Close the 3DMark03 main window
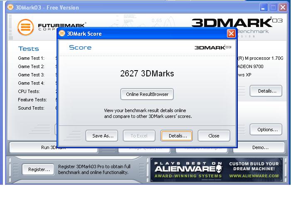 283,7
